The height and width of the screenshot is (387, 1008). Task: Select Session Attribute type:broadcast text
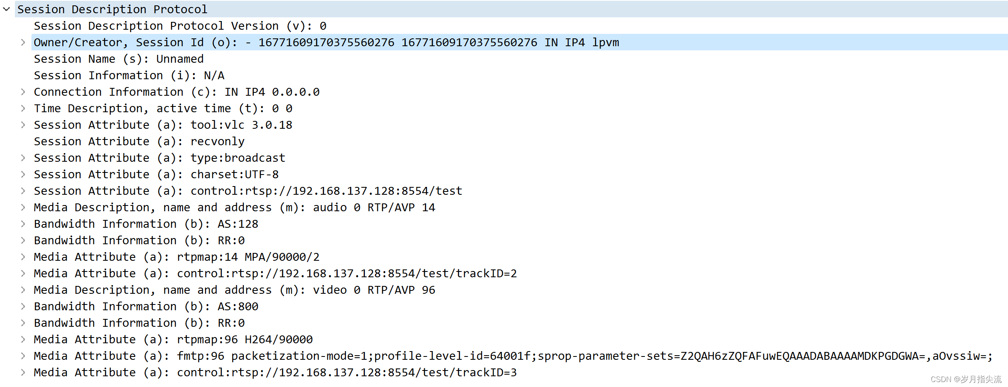(x=160, y=158)
